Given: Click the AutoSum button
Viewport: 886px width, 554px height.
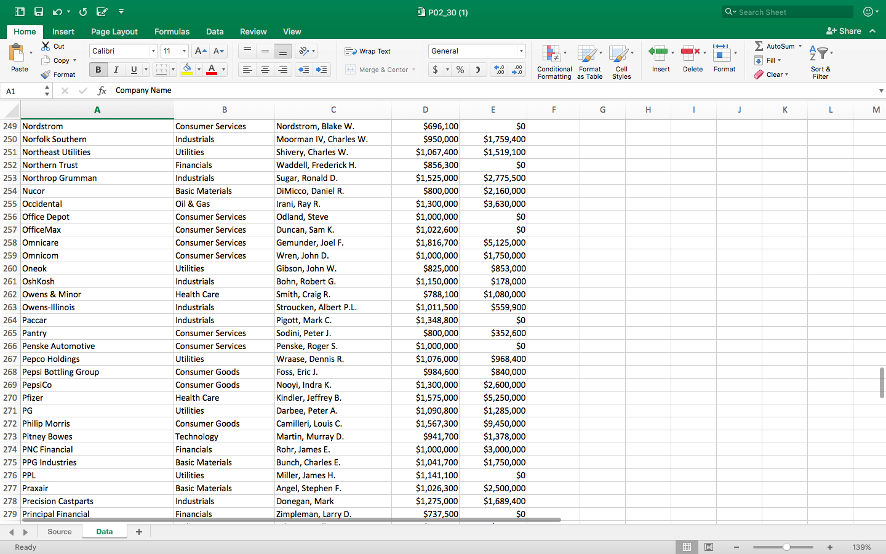Looking at the screenshot, I should (x=774, y=46).
